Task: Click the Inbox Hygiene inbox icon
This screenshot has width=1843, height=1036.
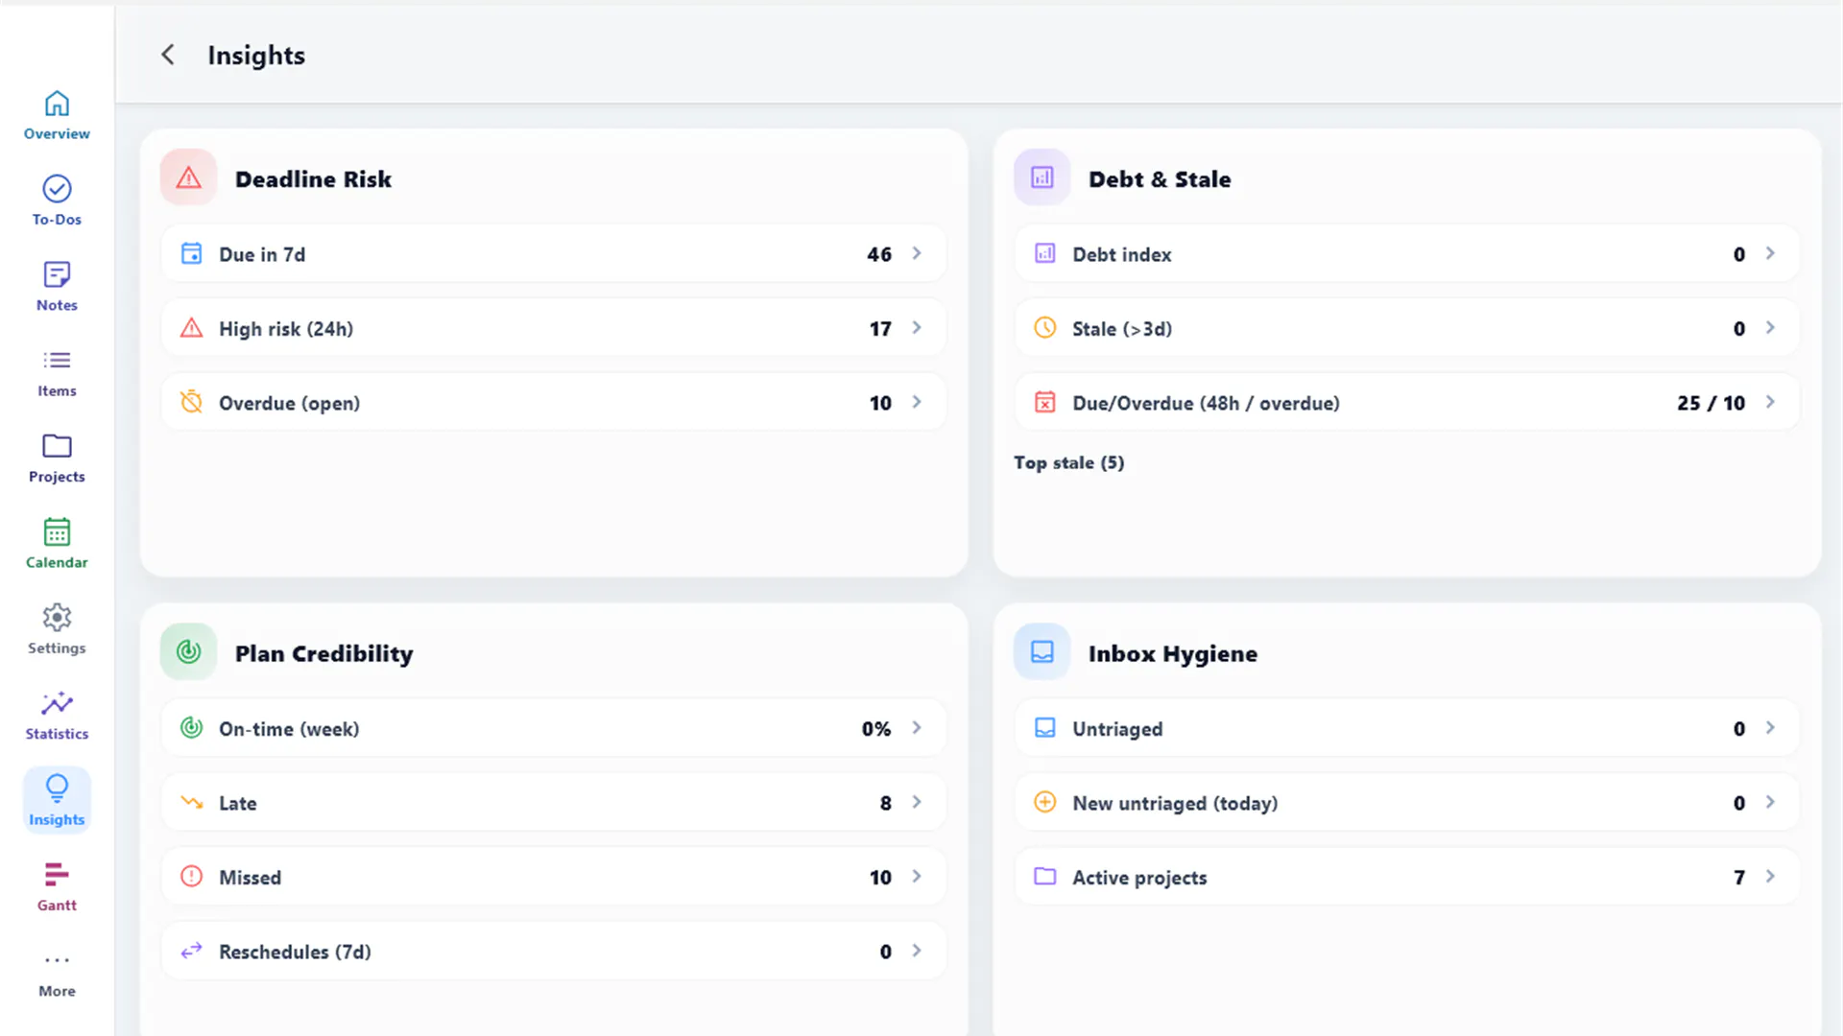Action: (x=1041, y=651)
